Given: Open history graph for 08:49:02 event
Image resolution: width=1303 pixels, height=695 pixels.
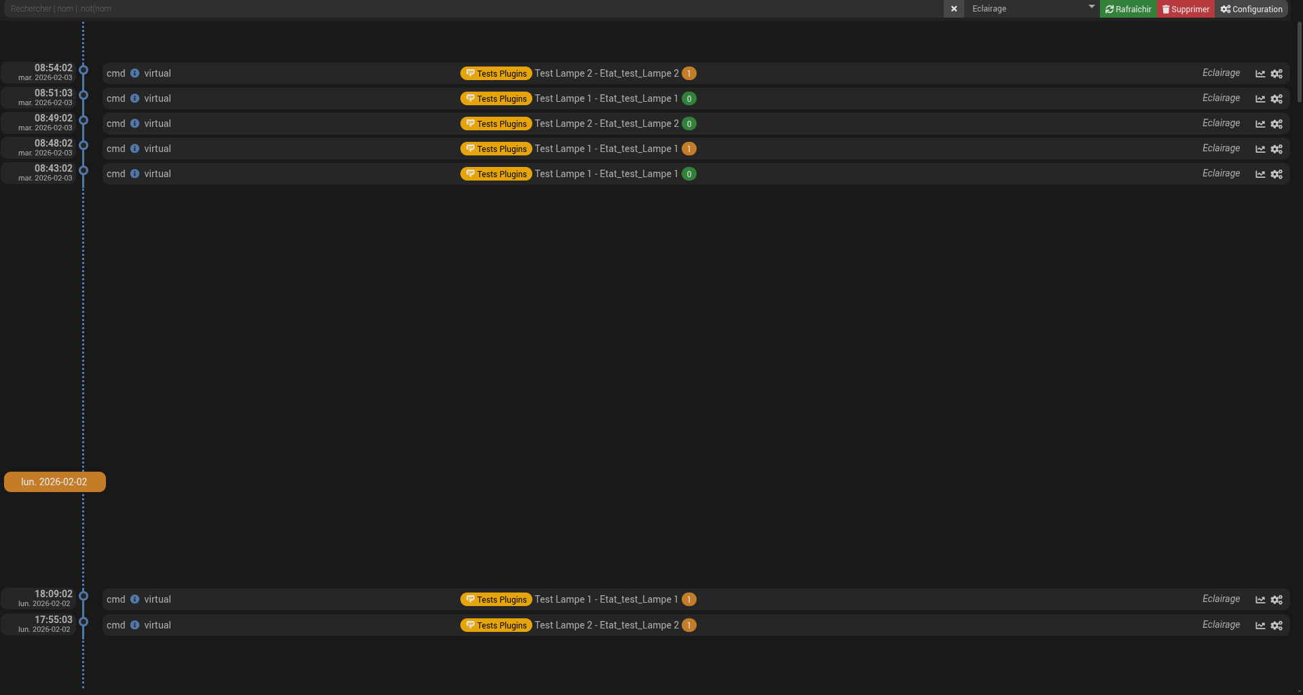Looking at the screenshot, I should 1260,124.
